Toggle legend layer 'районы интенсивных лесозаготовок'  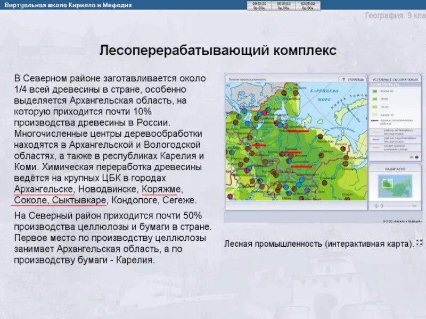tap(395, 132)
